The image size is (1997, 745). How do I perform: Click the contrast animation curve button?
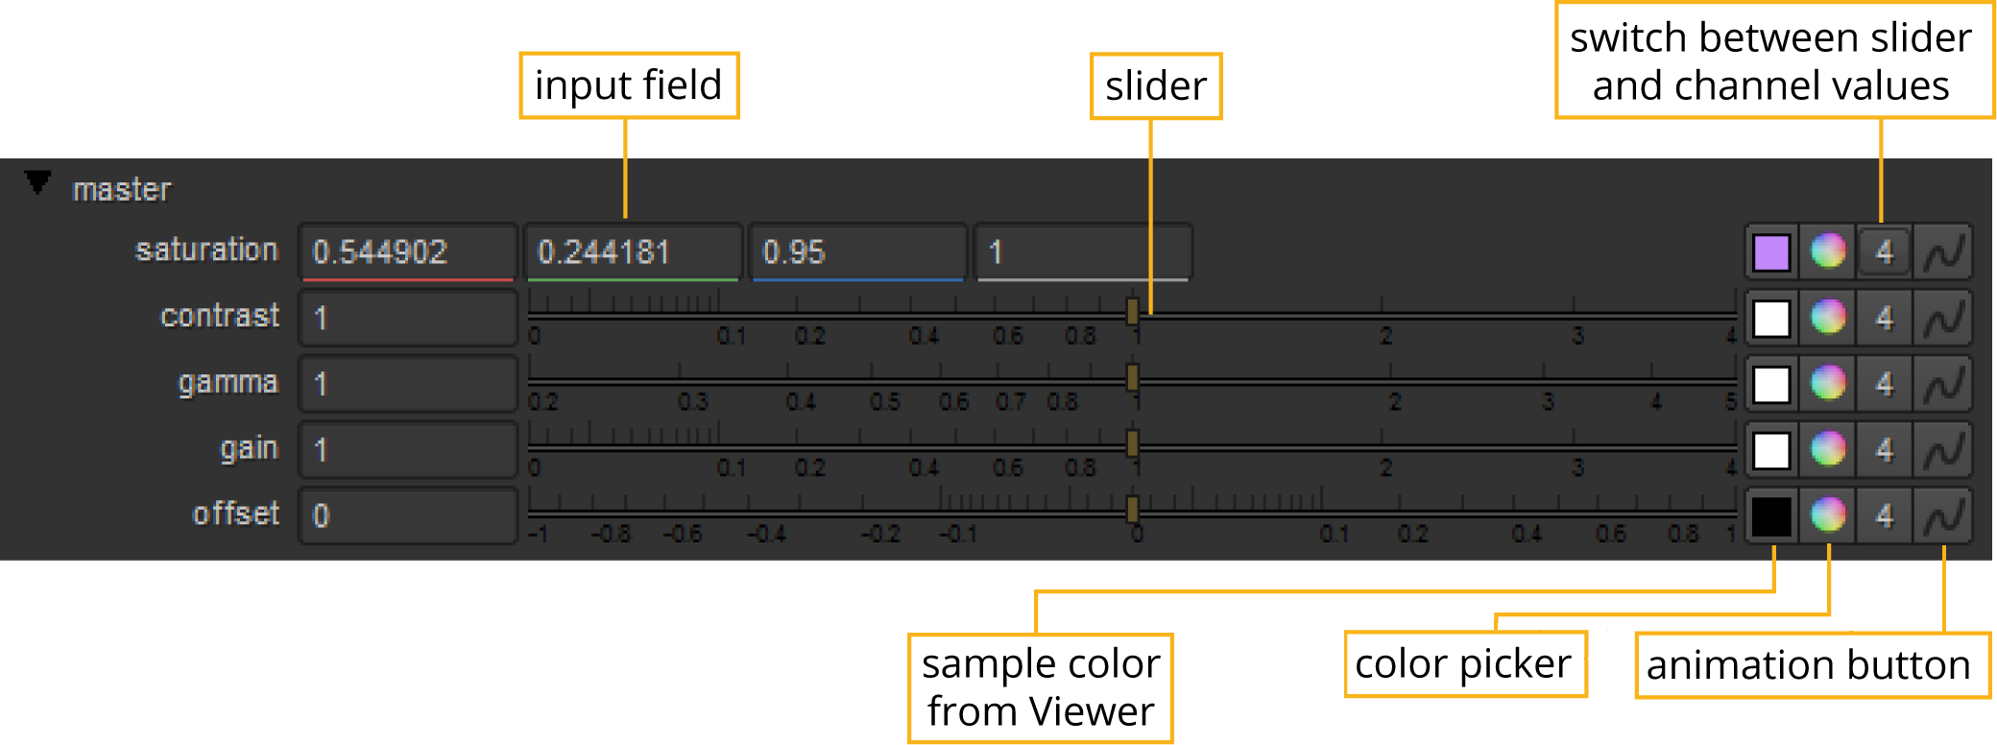(1942, 318)
